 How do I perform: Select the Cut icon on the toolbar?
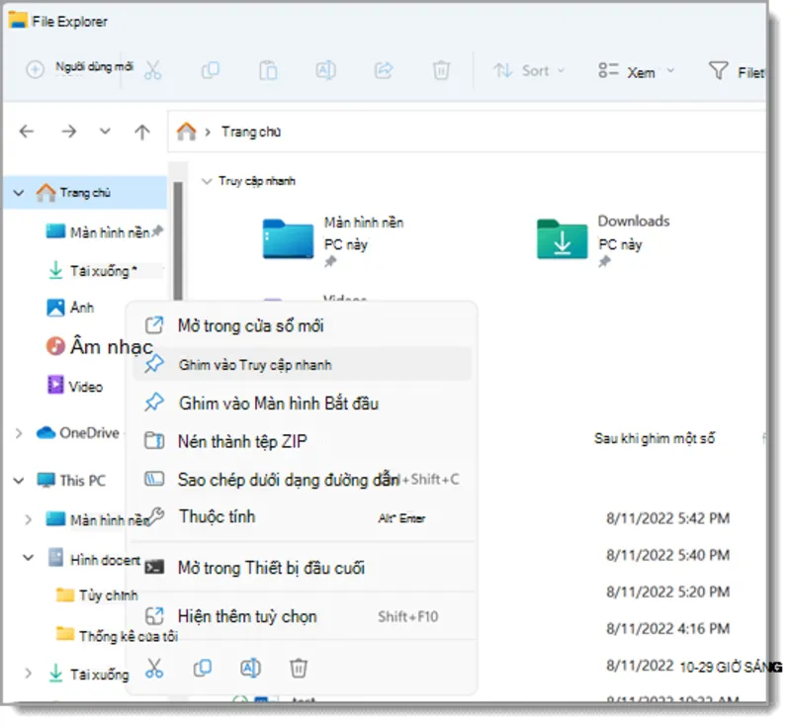[x=153, y=70]
